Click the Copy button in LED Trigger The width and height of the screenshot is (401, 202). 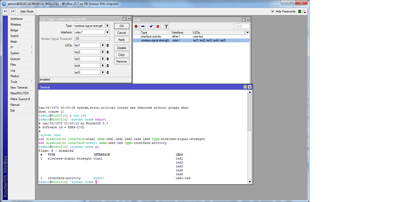pos(122,55)
